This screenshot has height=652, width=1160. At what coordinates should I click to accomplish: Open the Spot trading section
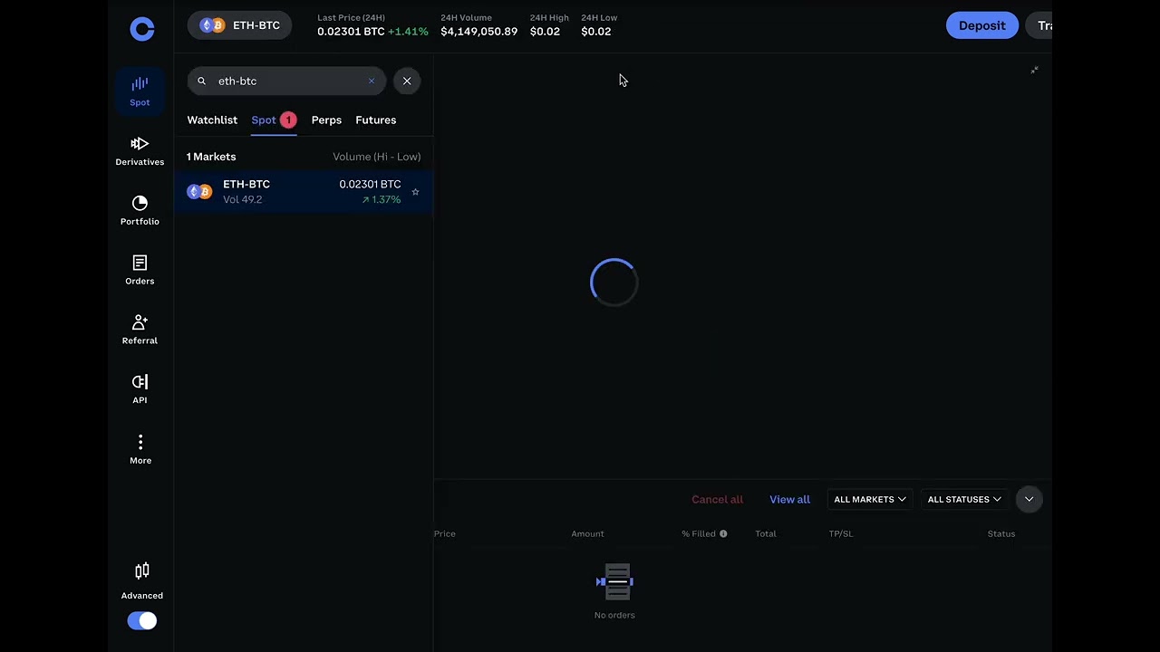click(140, 91)
